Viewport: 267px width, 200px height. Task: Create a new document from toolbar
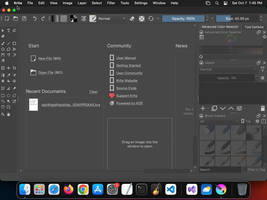pyautogui.click(x=7, y=18)
